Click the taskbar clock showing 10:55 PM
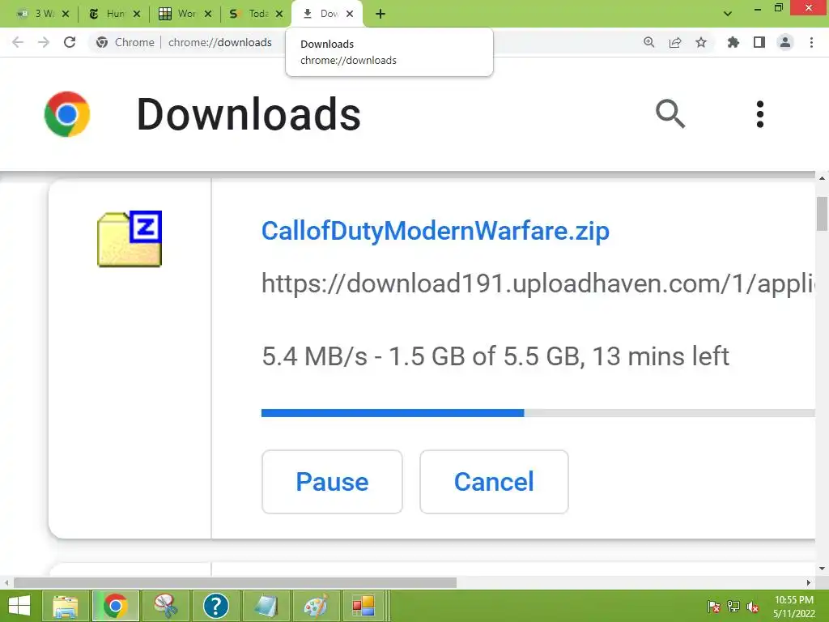The height and width of the screenshot is (622, 829). (x=794, y=607)
